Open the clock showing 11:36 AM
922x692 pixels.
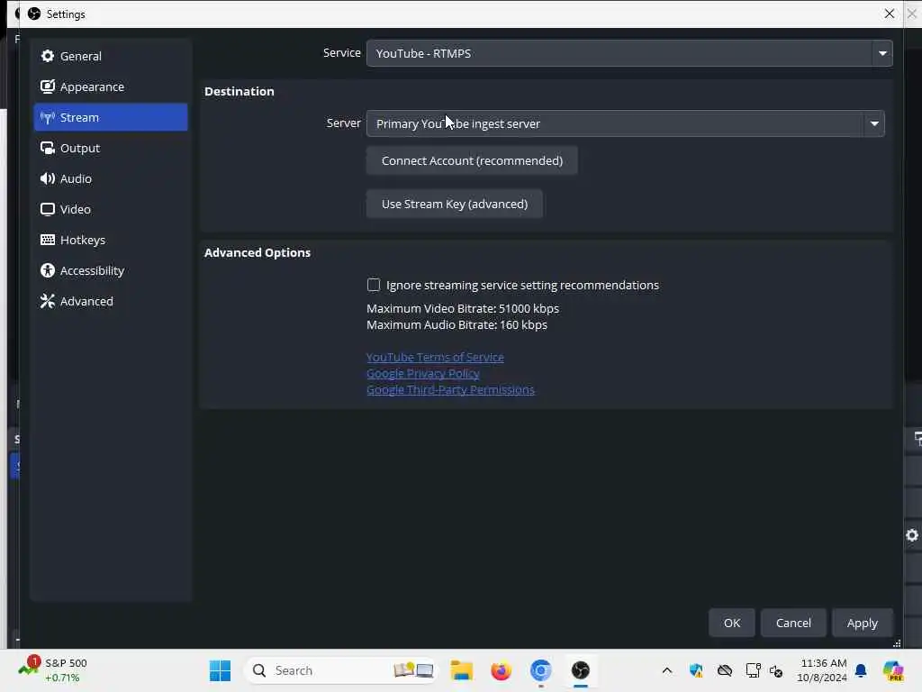pos(822,670)
